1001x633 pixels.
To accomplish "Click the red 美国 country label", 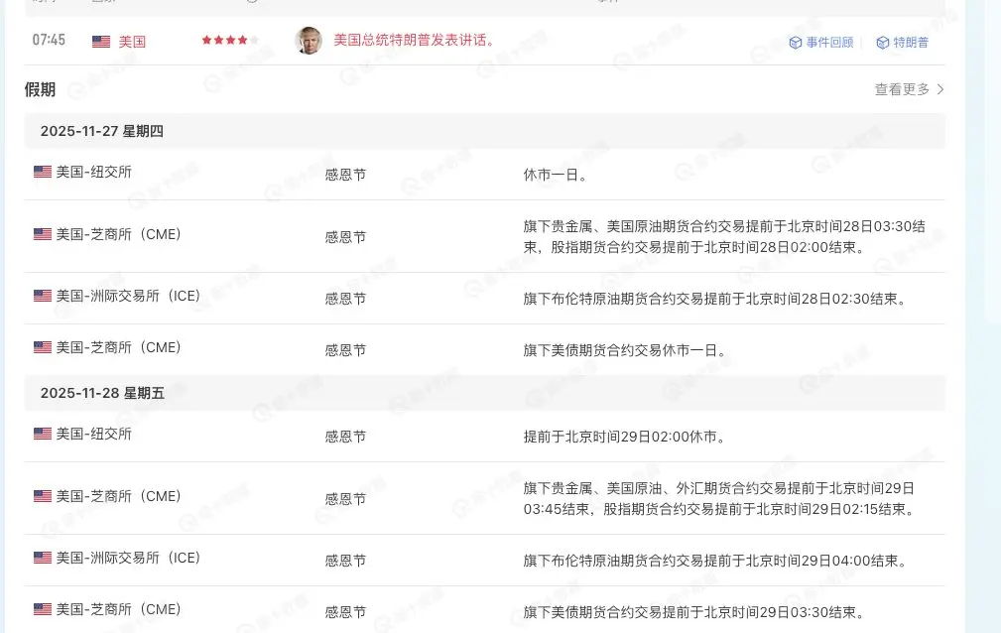I will pyautogui.click(x=132, y=42).
